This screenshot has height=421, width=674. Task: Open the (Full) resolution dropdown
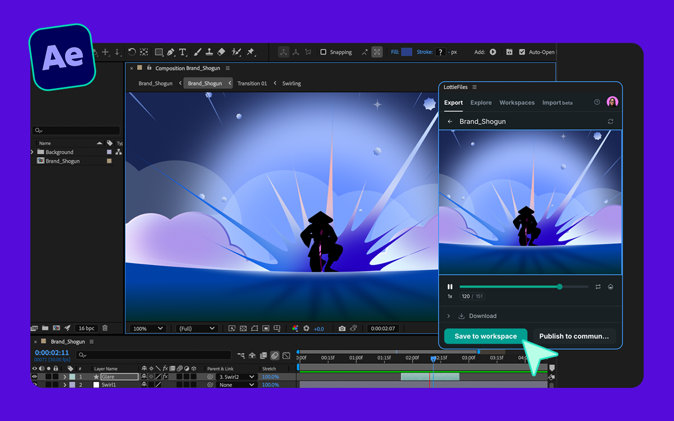197,328
